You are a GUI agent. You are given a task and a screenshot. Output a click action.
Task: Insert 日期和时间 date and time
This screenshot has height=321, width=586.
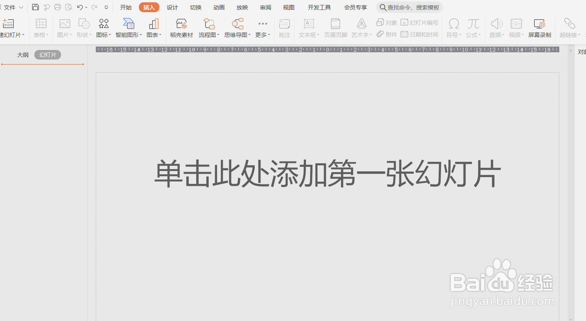pos(419,34)
